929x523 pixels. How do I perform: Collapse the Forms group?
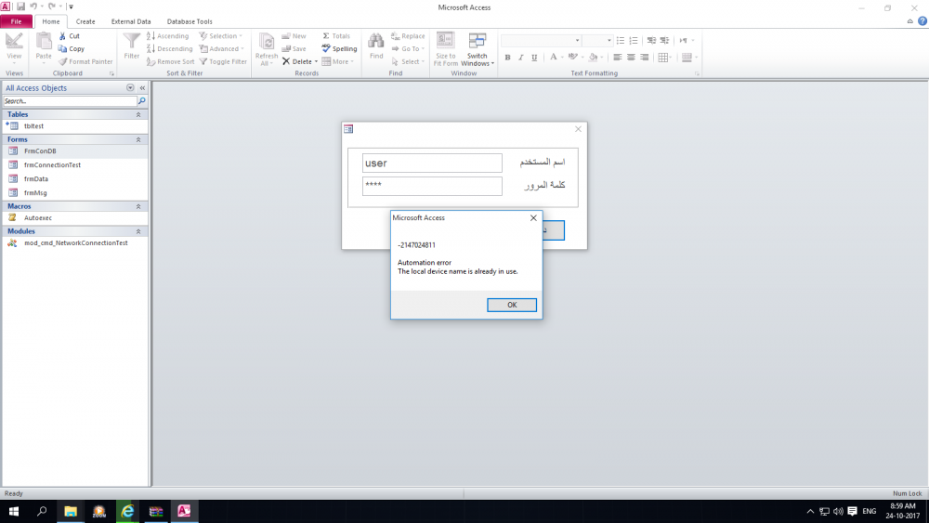[x=138, y=139]
